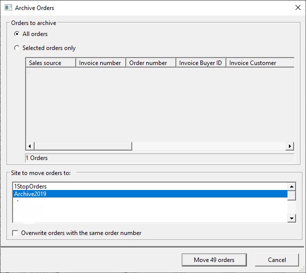The image size is (306, 273).
Task: Click the 1 Orders status field
Action: (160, 158)
